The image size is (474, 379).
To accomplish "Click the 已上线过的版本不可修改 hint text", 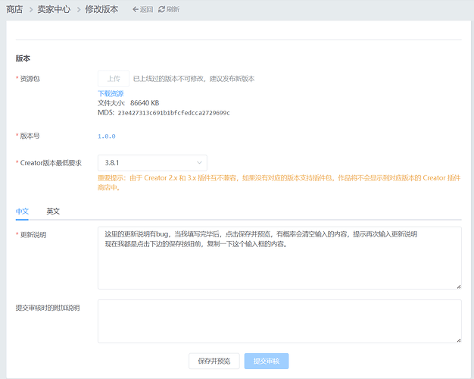I will (194, 79).
